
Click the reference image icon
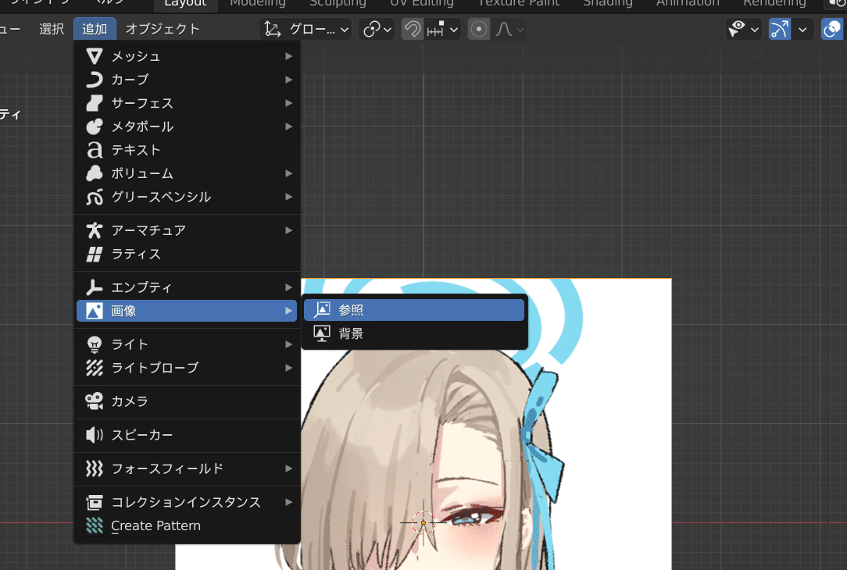tap(322, 310)
